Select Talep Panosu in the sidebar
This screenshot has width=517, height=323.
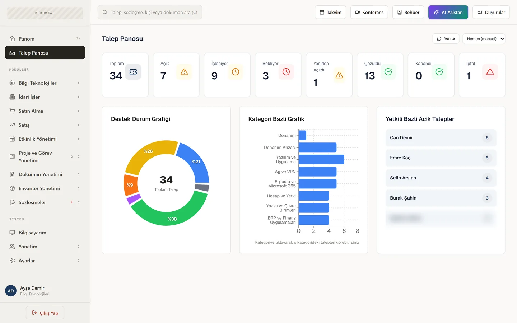[x=45, y=53]
